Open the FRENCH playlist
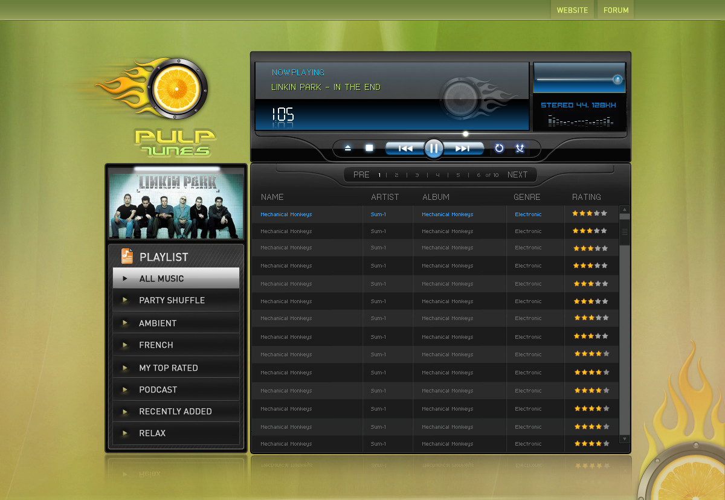Screen dimensions: 725x500 (176, 345)
